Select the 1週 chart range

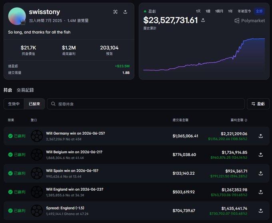pyautogui.click(x=208, y=11)
